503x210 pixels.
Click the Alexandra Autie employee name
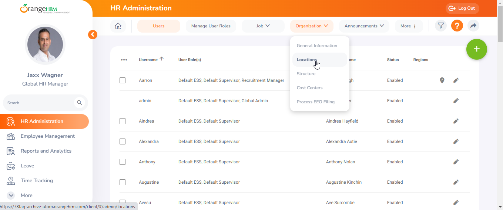click(342, 141)
